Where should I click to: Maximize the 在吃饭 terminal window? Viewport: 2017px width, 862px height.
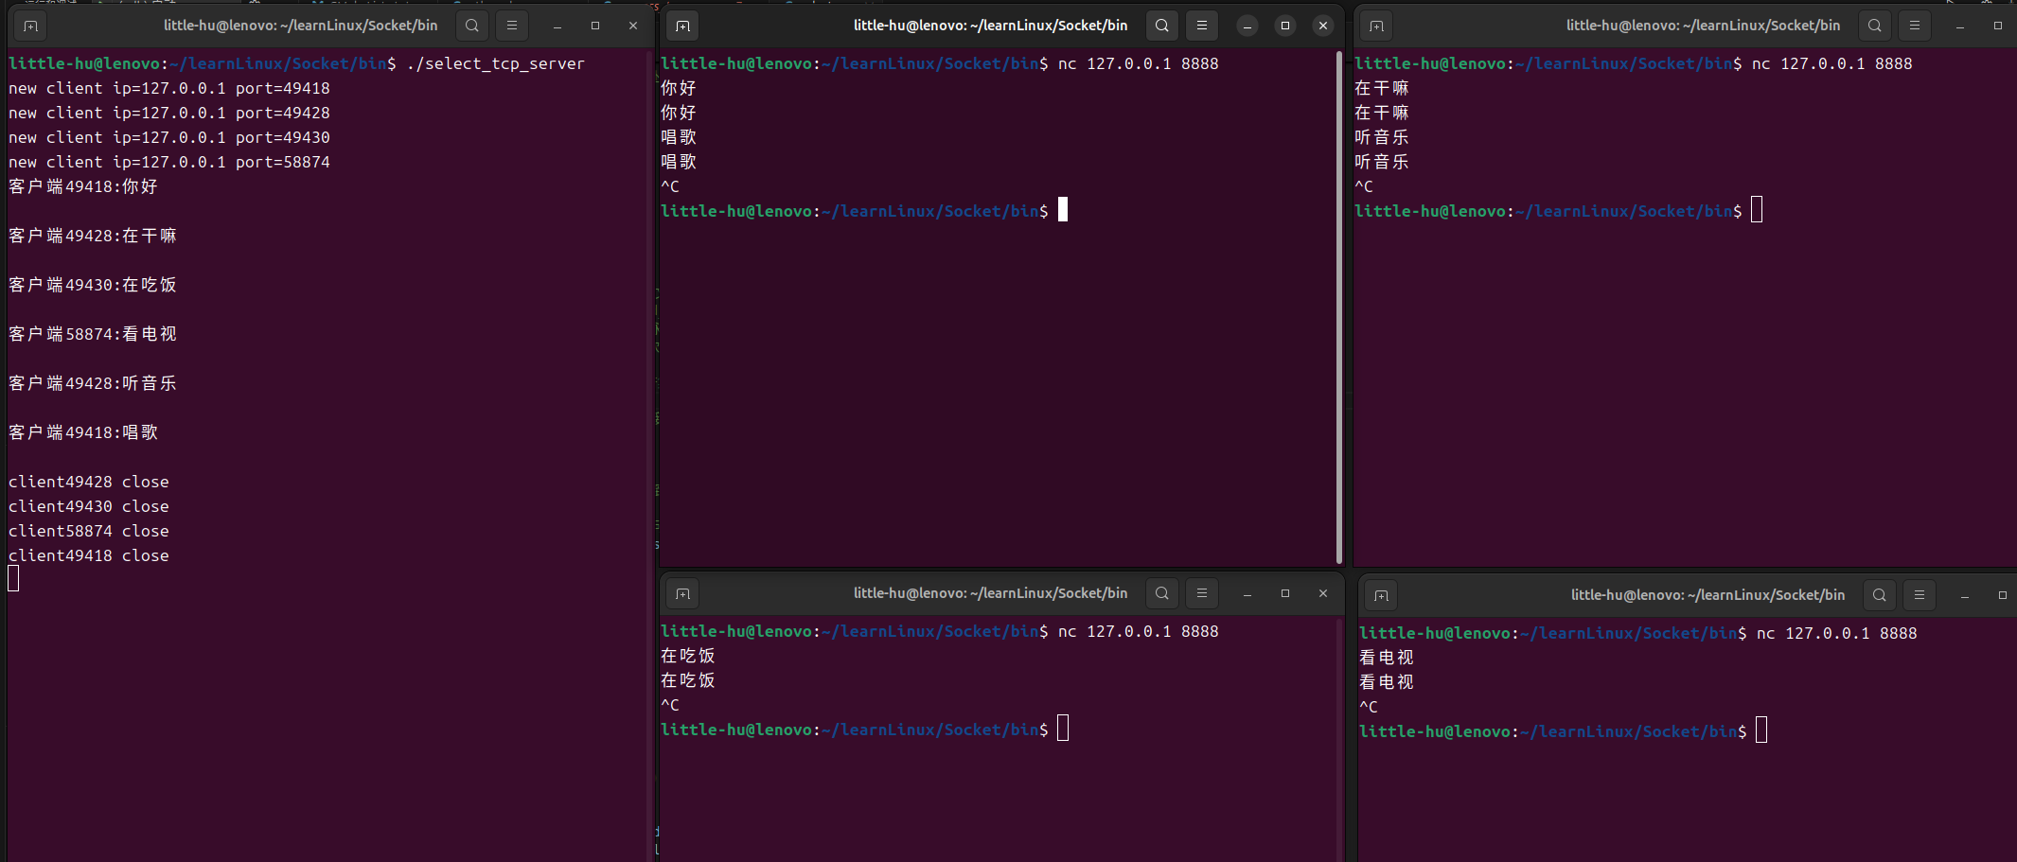(1285, 593)
